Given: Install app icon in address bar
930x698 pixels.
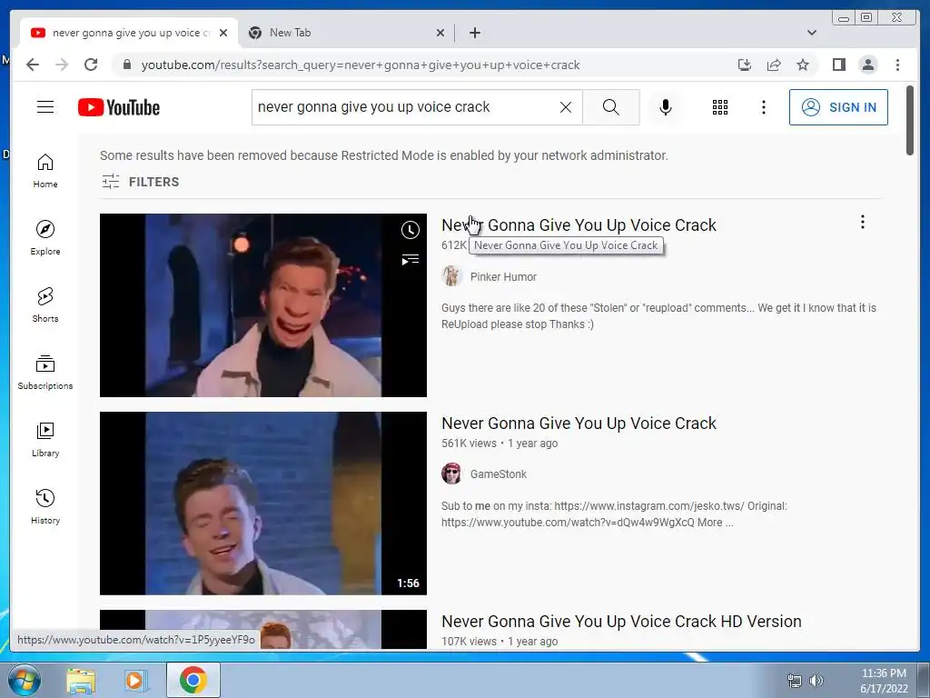Looking at the screenshot, I should point(745,65).
